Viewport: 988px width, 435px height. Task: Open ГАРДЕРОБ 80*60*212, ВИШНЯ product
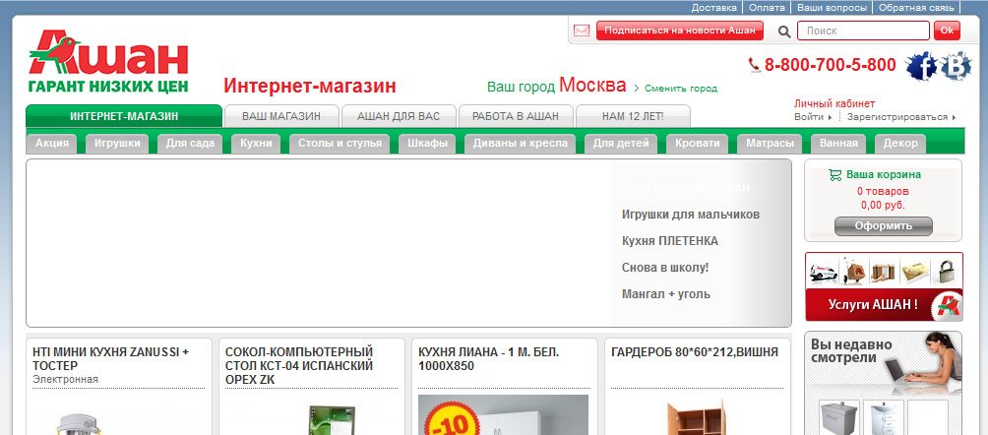pyautogui.click(x=695, y=351)
